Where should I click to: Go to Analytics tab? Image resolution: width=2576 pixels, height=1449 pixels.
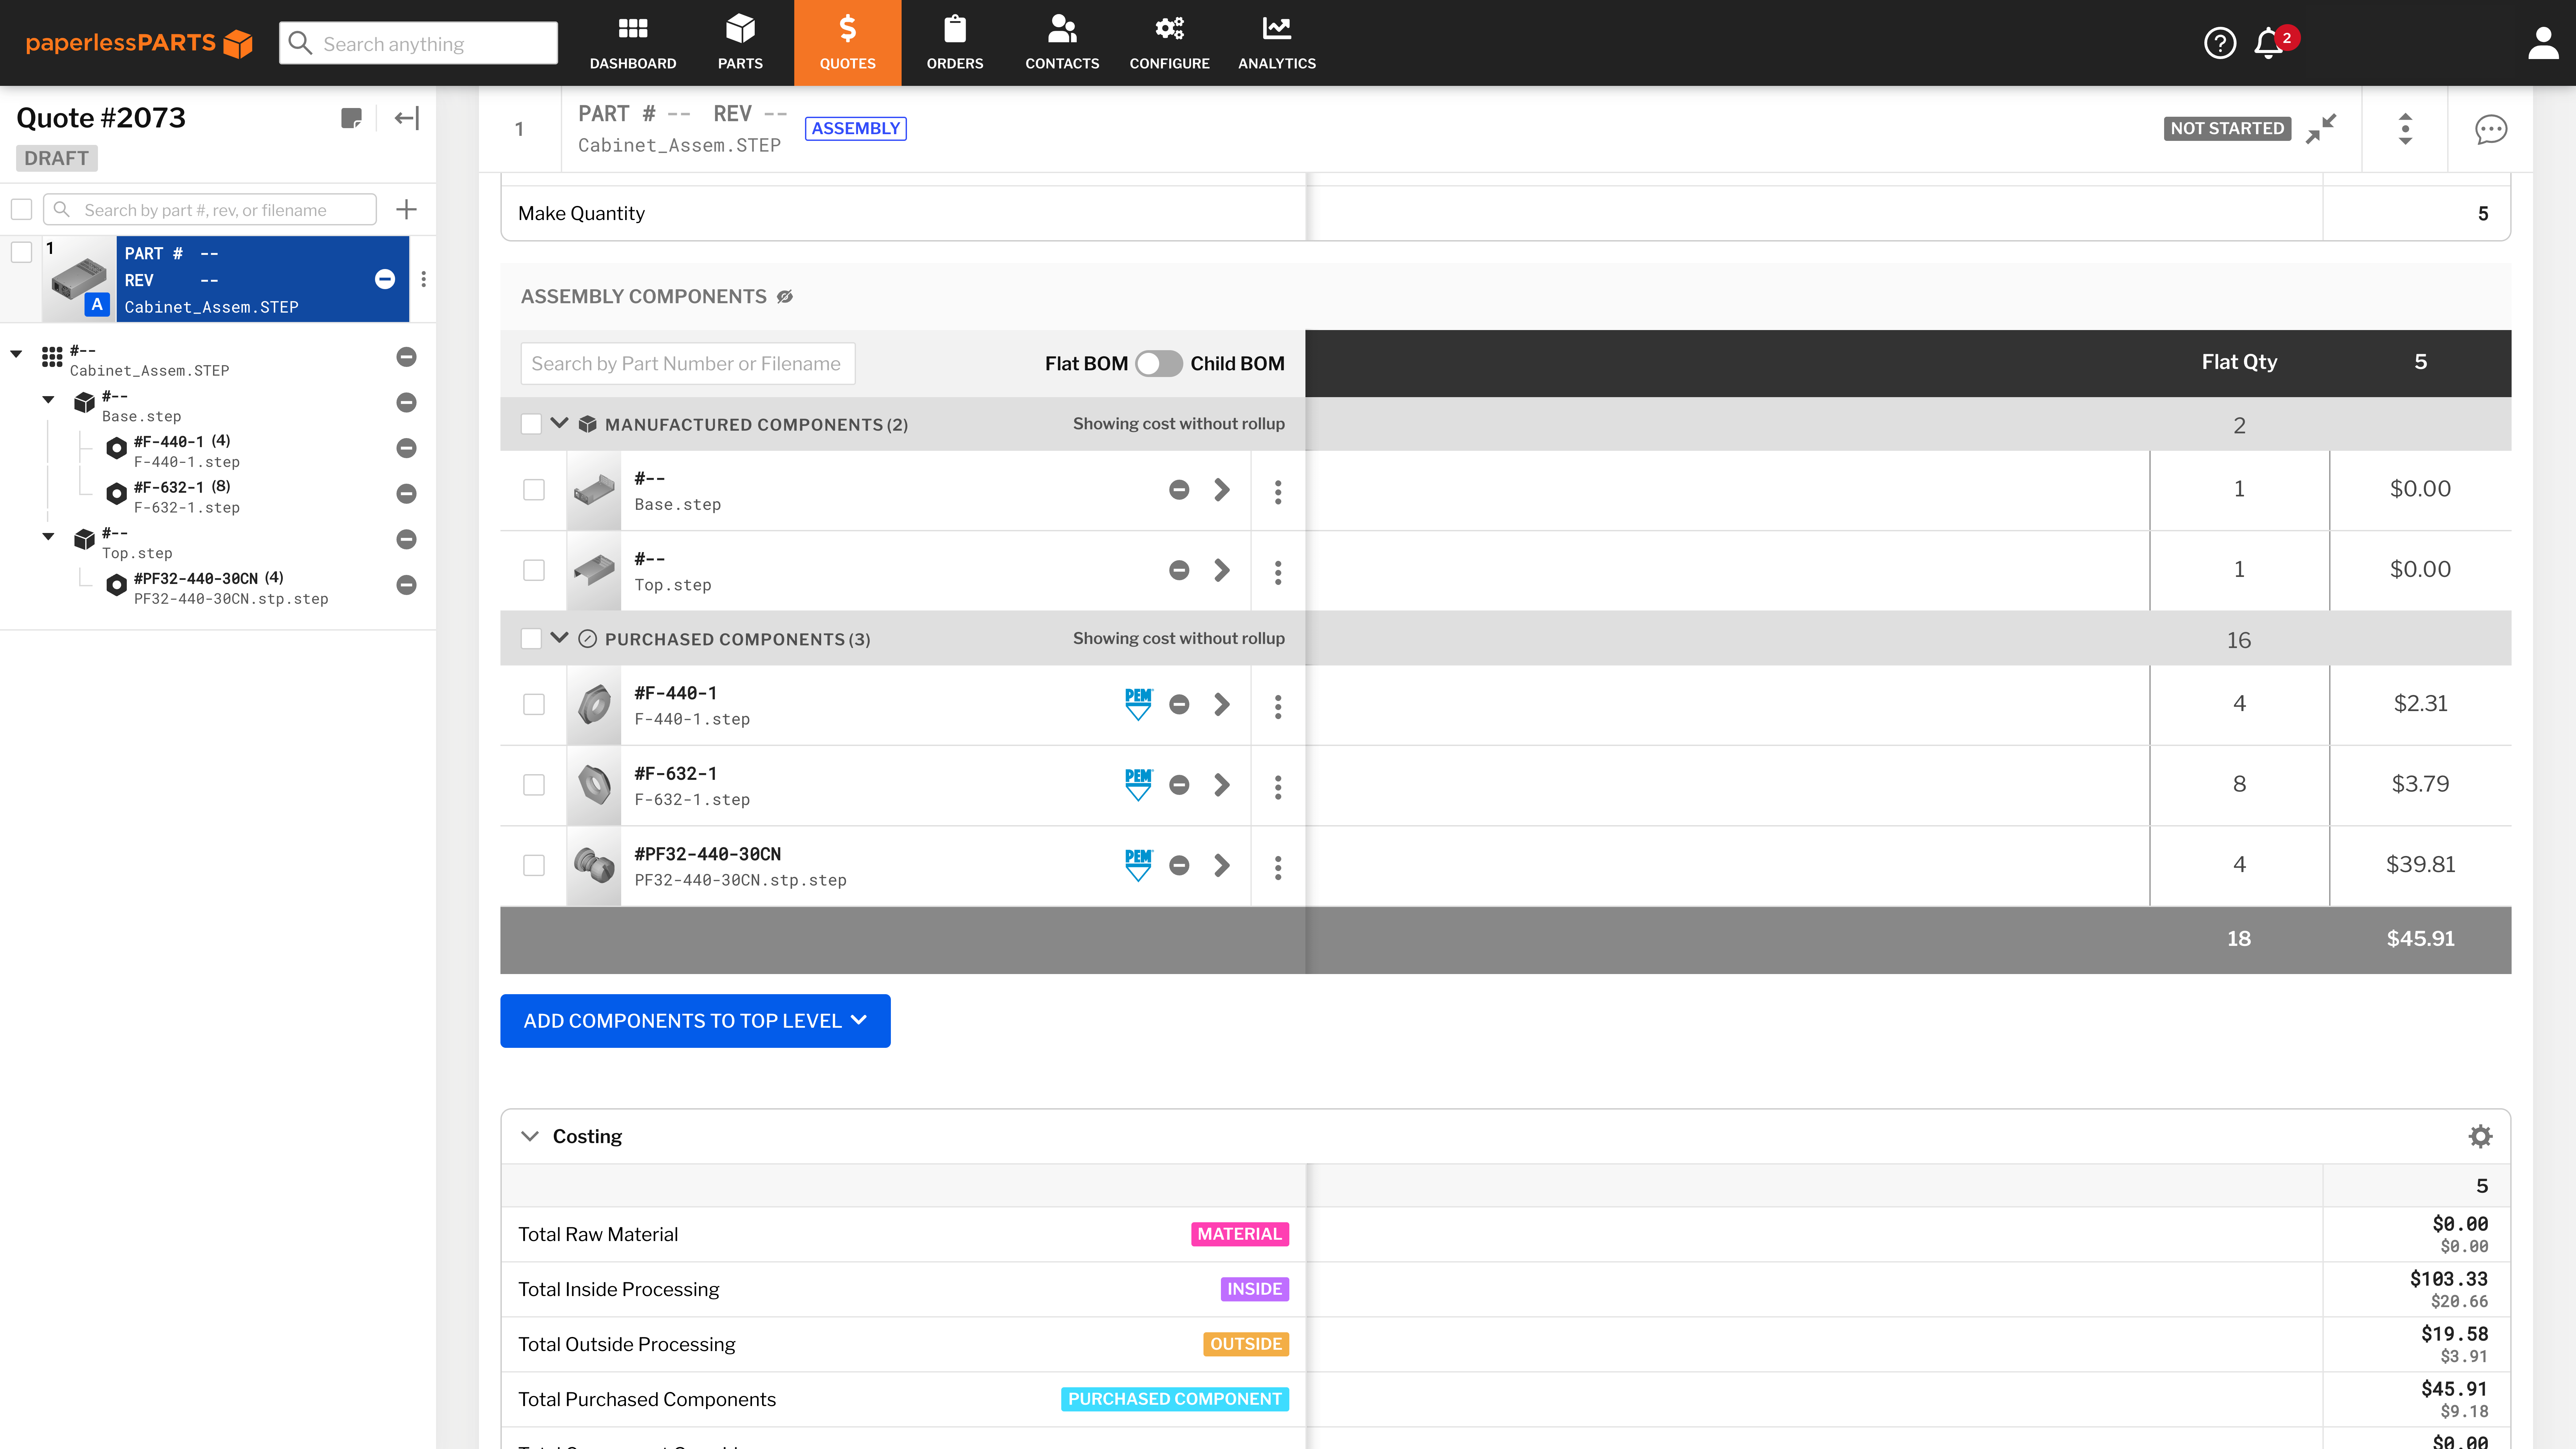[1277, 43]
